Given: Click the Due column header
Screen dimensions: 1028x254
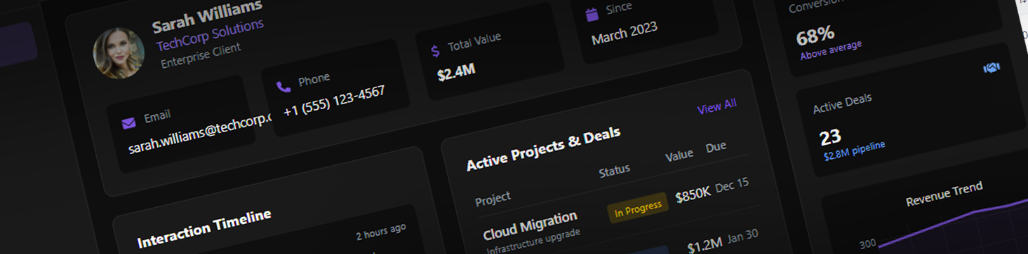Looking at the screenshot, I should [716, 146].
